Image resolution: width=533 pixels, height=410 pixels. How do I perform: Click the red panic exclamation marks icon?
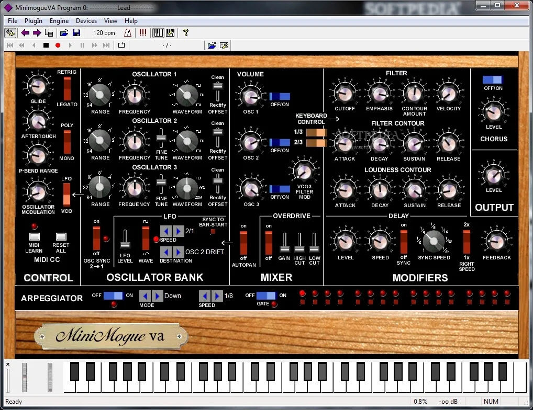(143, 33)
